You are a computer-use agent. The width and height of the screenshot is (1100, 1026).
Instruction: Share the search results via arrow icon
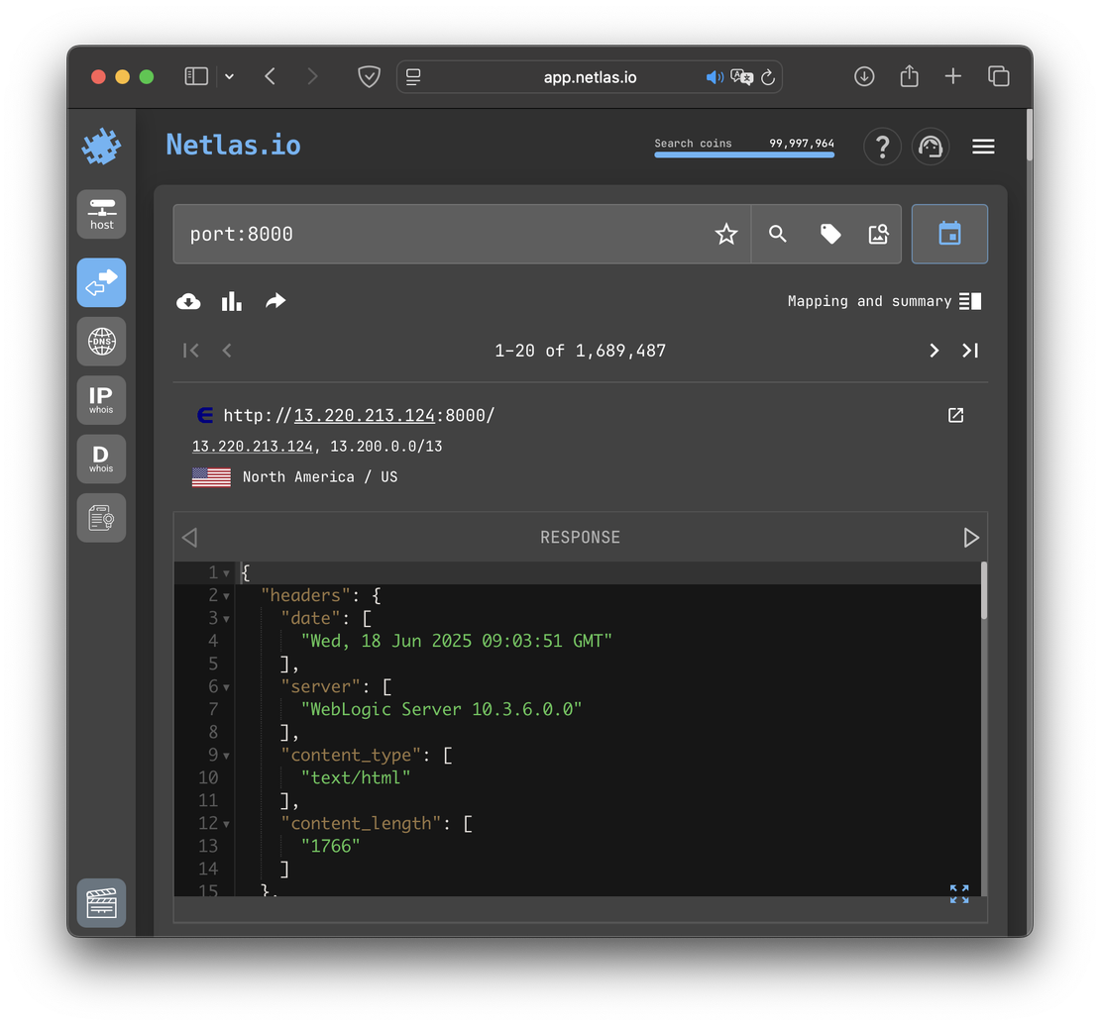click(x=275, y=301)
